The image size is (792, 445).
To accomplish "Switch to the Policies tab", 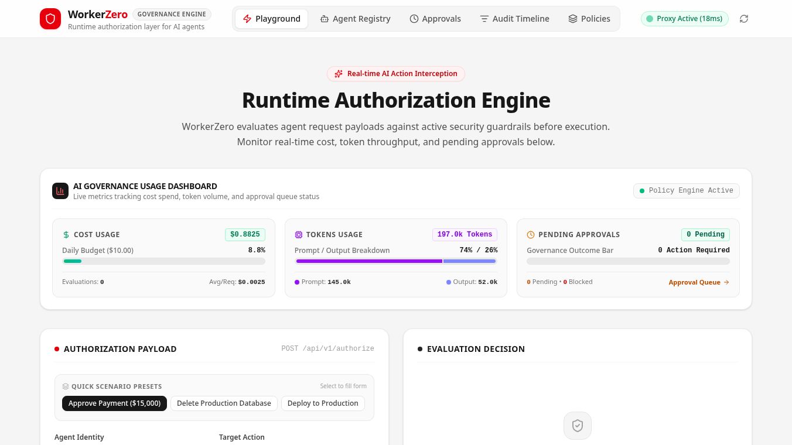I will [589, 19].
